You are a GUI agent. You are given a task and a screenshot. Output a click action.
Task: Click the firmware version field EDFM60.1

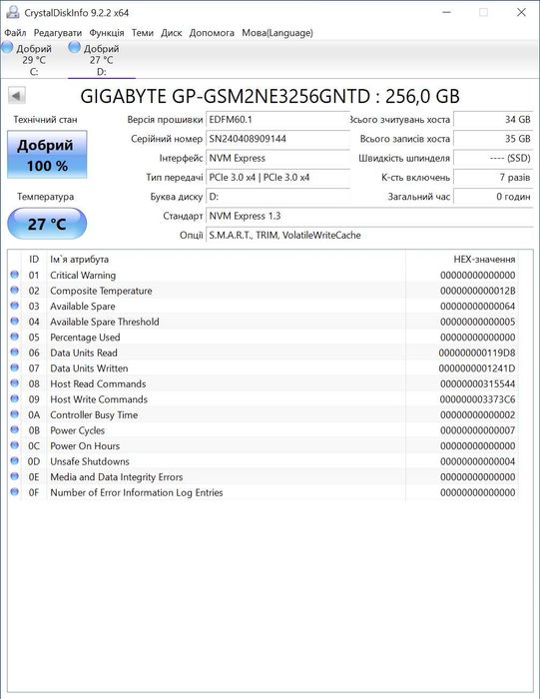click(278, 120)
